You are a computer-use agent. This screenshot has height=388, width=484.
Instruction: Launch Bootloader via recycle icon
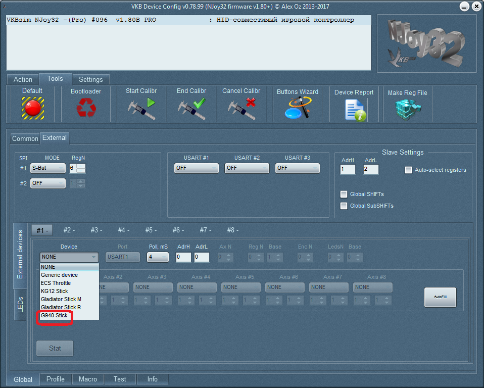86,108
